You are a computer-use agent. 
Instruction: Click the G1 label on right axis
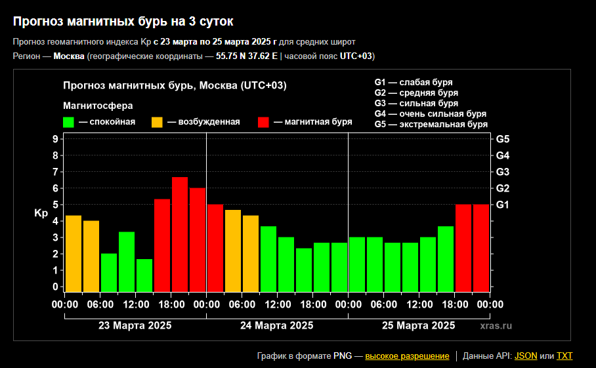click(x=503, y=205)
